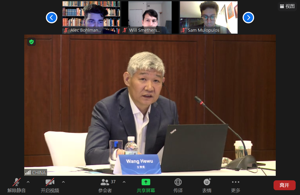Image resolution: width=300 pixels, height=195 pixels.
Task: Unmute microphone with 解除静音
Action: 16,182
